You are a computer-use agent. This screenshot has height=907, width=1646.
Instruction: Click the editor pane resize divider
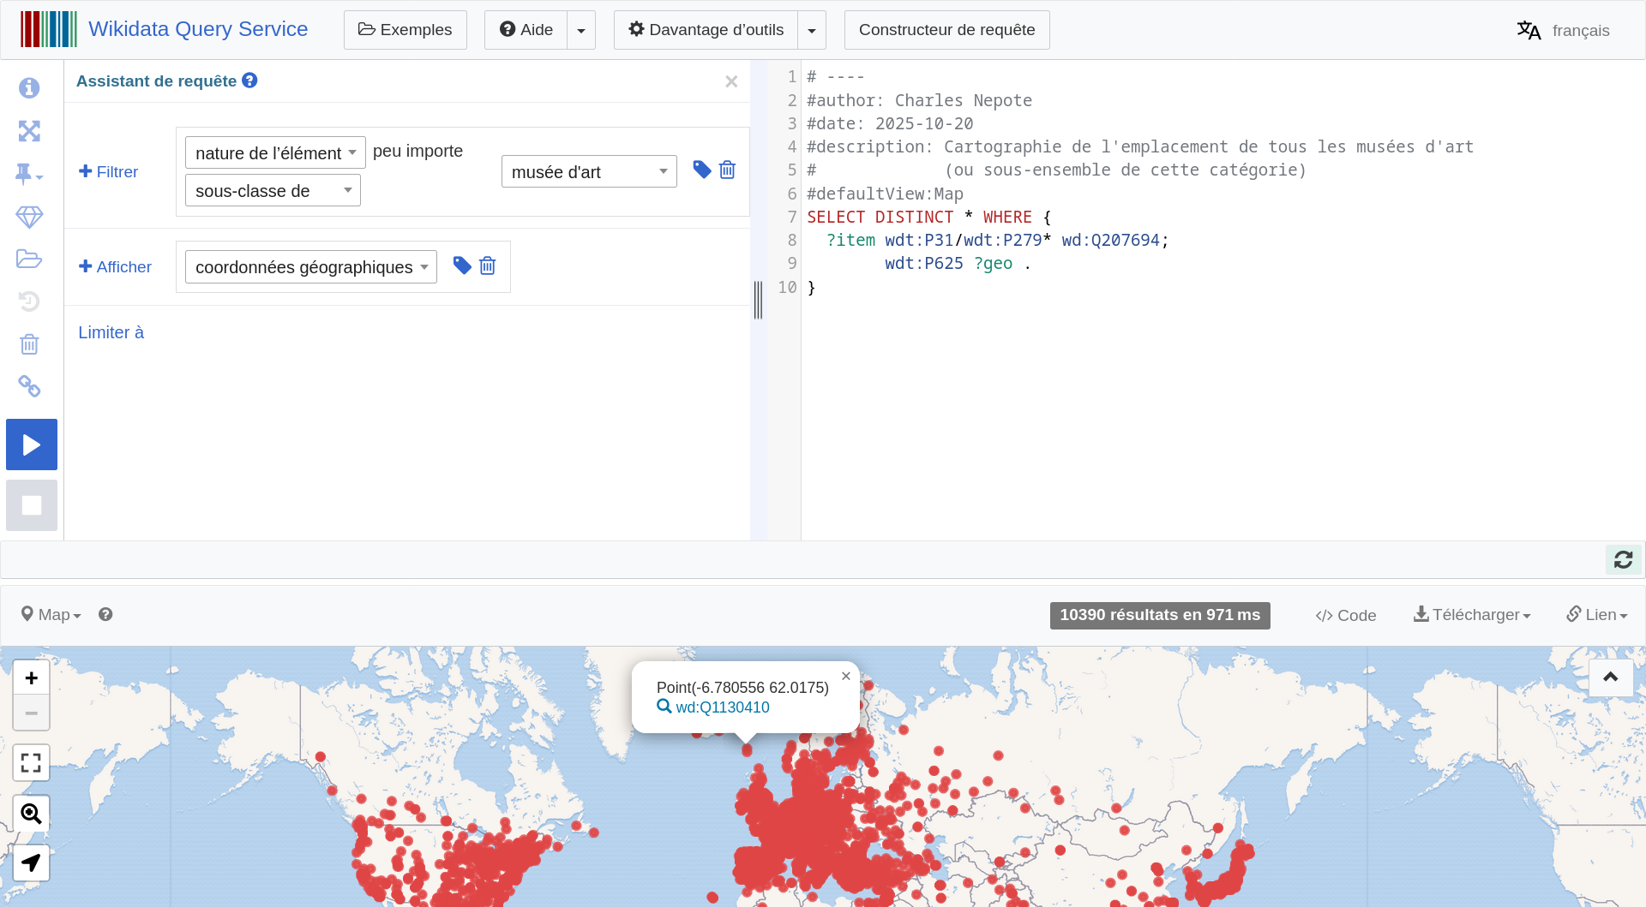click(x=758, y=300)
